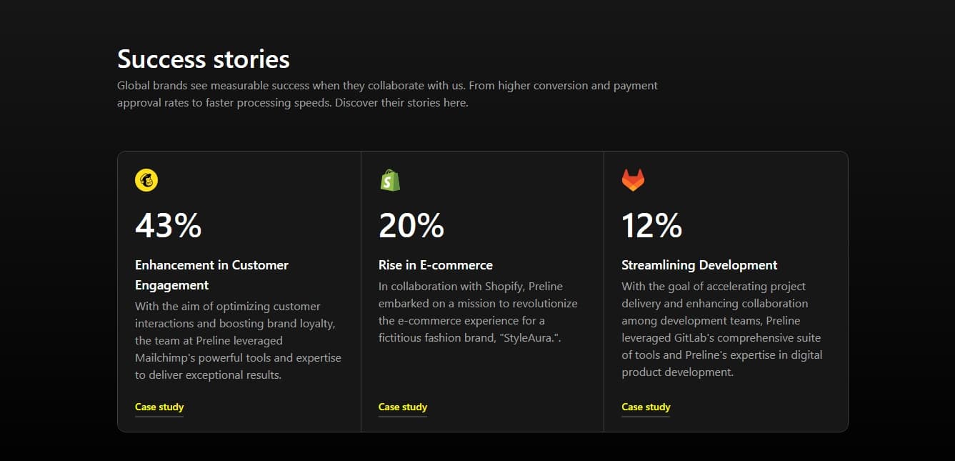Image resolution: width=955 pixels, height=461 pixels.
Task: Select the Enhancement in Customer Engagement heading
Action: pos(211,274)
